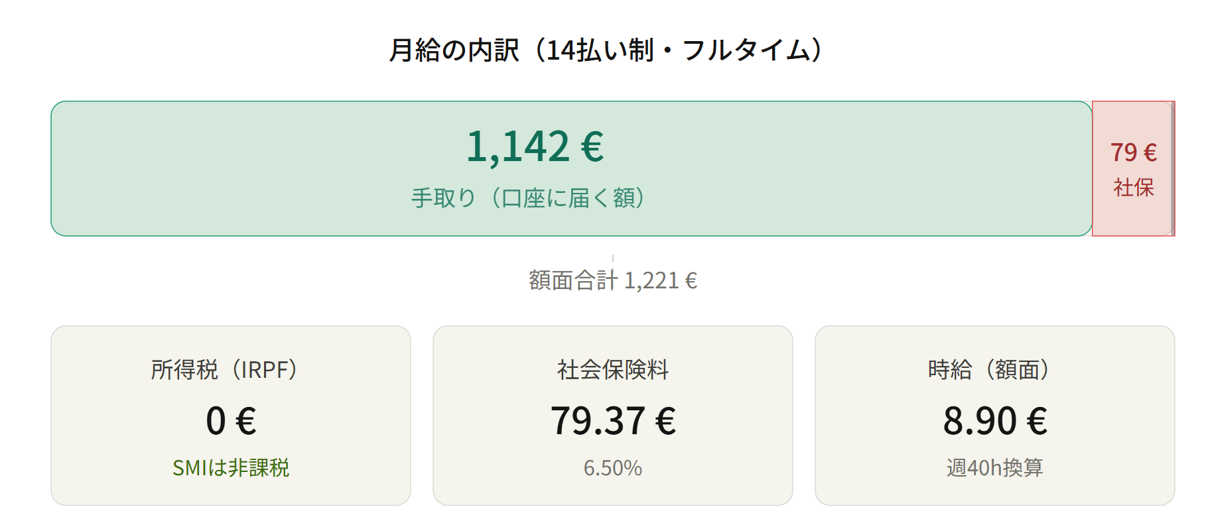The height and width of the screenshot is (523, 1206).
Task: Click the chart title 月給の内訳
Action: (x=454, y=50)
